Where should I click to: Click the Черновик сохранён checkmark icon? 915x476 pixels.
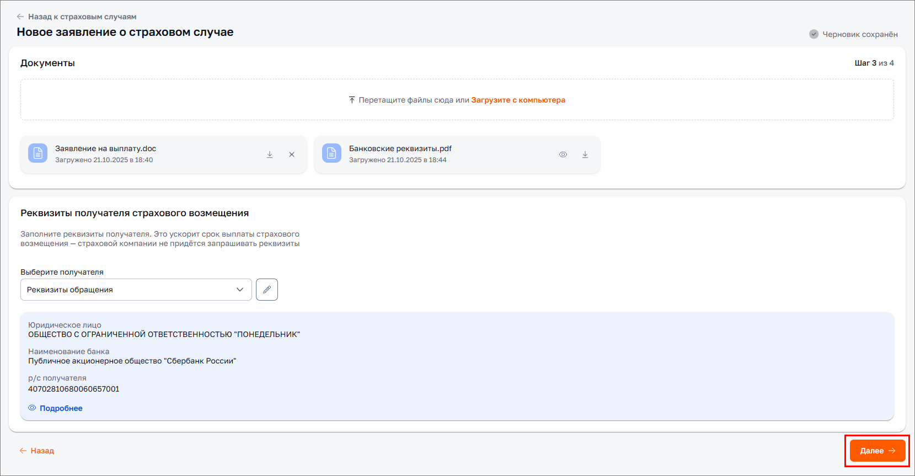(814, 34)
